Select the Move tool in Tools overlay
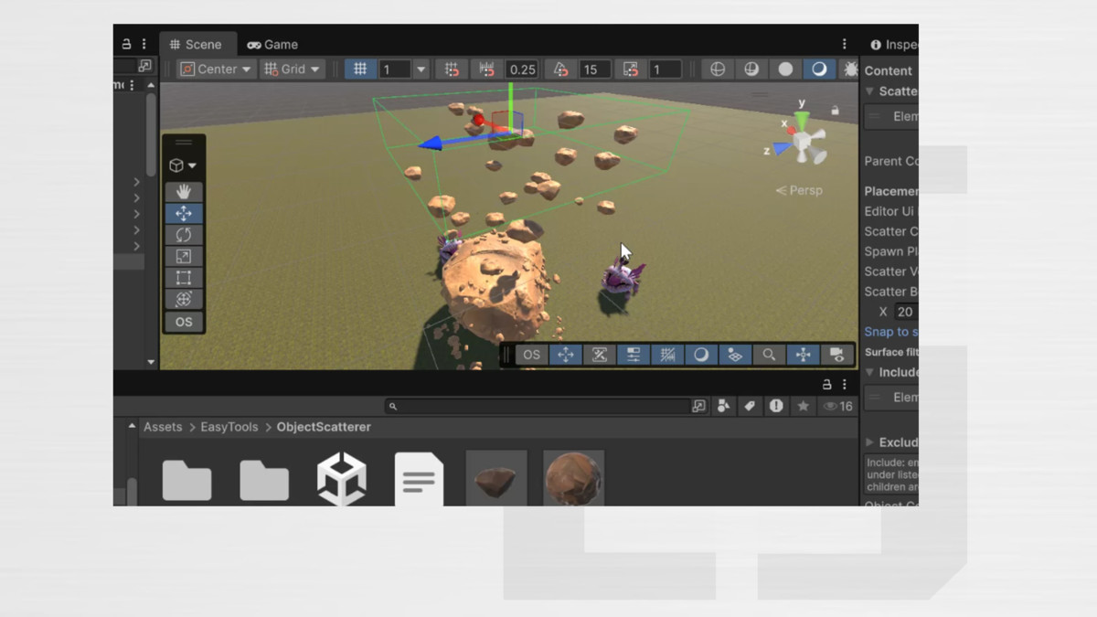The image size is (1097, 617). (x=184, y=213)
